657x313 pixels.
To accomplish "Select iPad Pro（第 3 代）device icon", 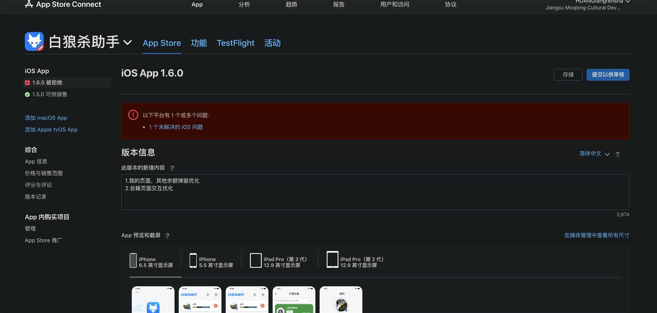I will [x=256, y=261].
